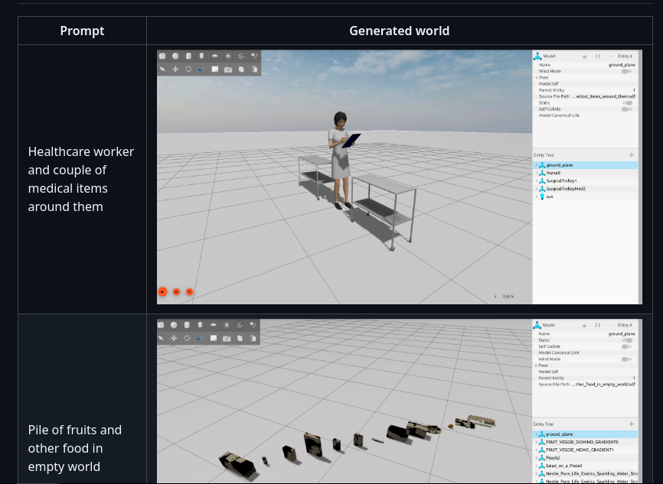Add a point light in food world toolbar
The height and width of the screenshot is (484, 663).
click(227, 325)
